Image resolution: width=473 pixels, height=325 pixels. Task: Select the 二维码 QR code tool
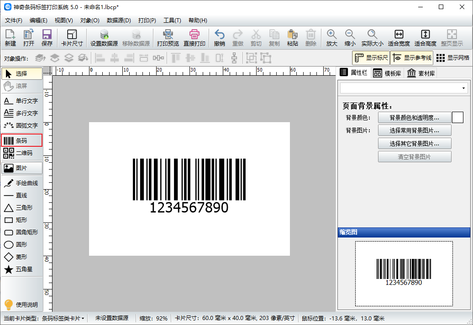tap(22, 153)
